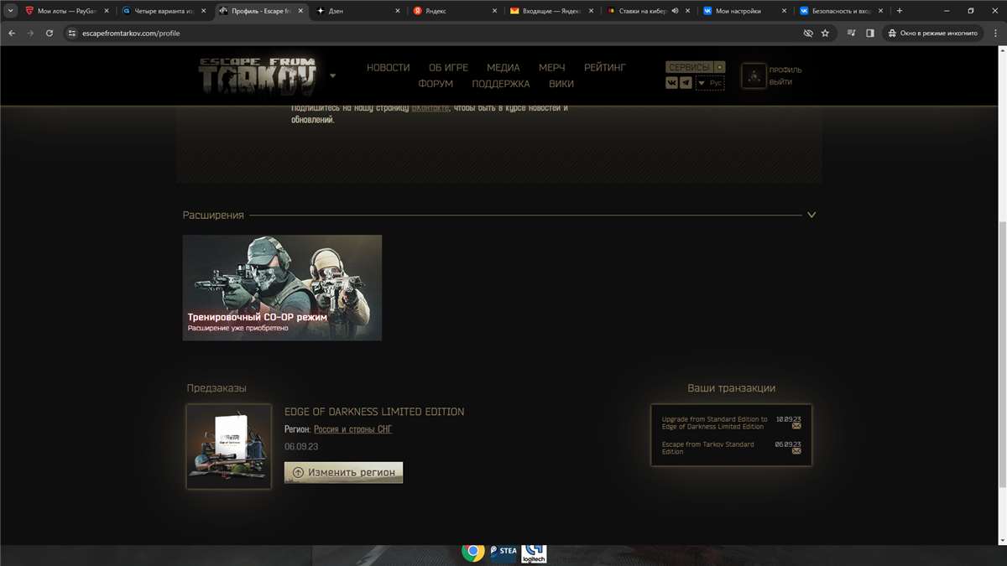Expand the dropdown arrow beside Tarkov logo
Viewport: 1007px width, 566px height.
pos(332,75)
